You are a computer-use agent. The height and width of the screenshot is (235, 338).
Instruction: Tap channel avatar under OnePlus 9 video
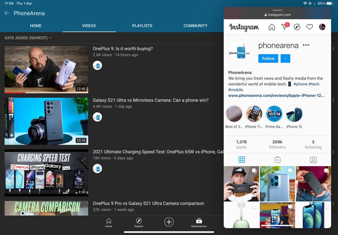[x=97, y=65]
